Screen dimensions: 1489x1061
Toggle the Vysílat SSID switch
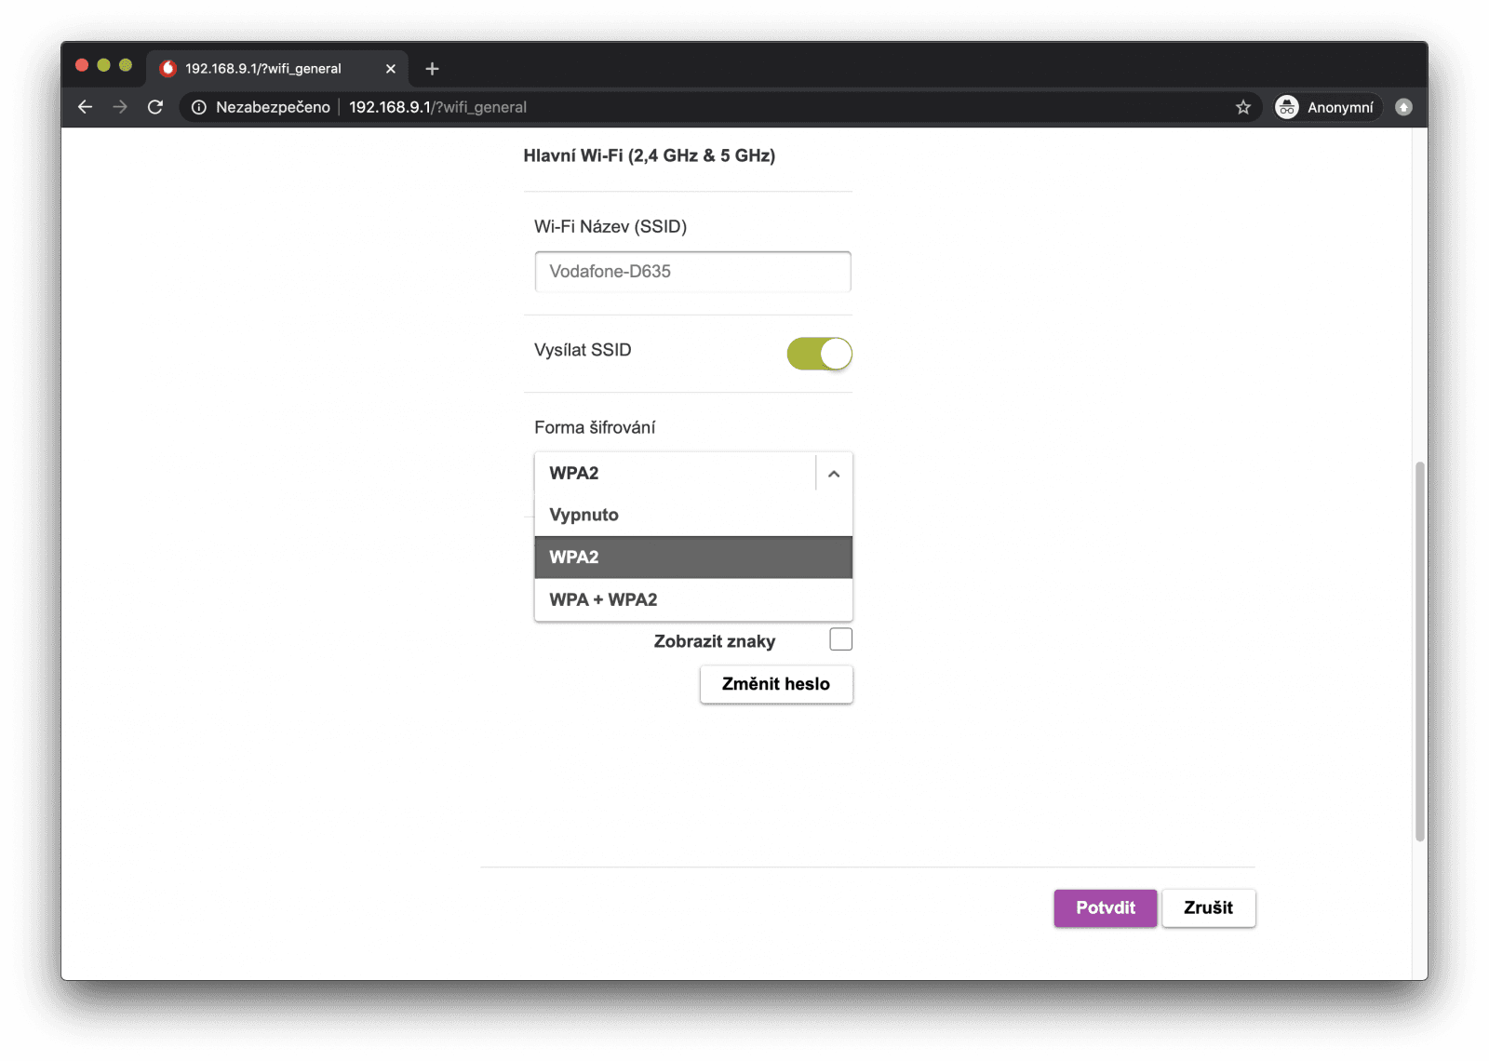pyautogui.click(x=819, y=354)
